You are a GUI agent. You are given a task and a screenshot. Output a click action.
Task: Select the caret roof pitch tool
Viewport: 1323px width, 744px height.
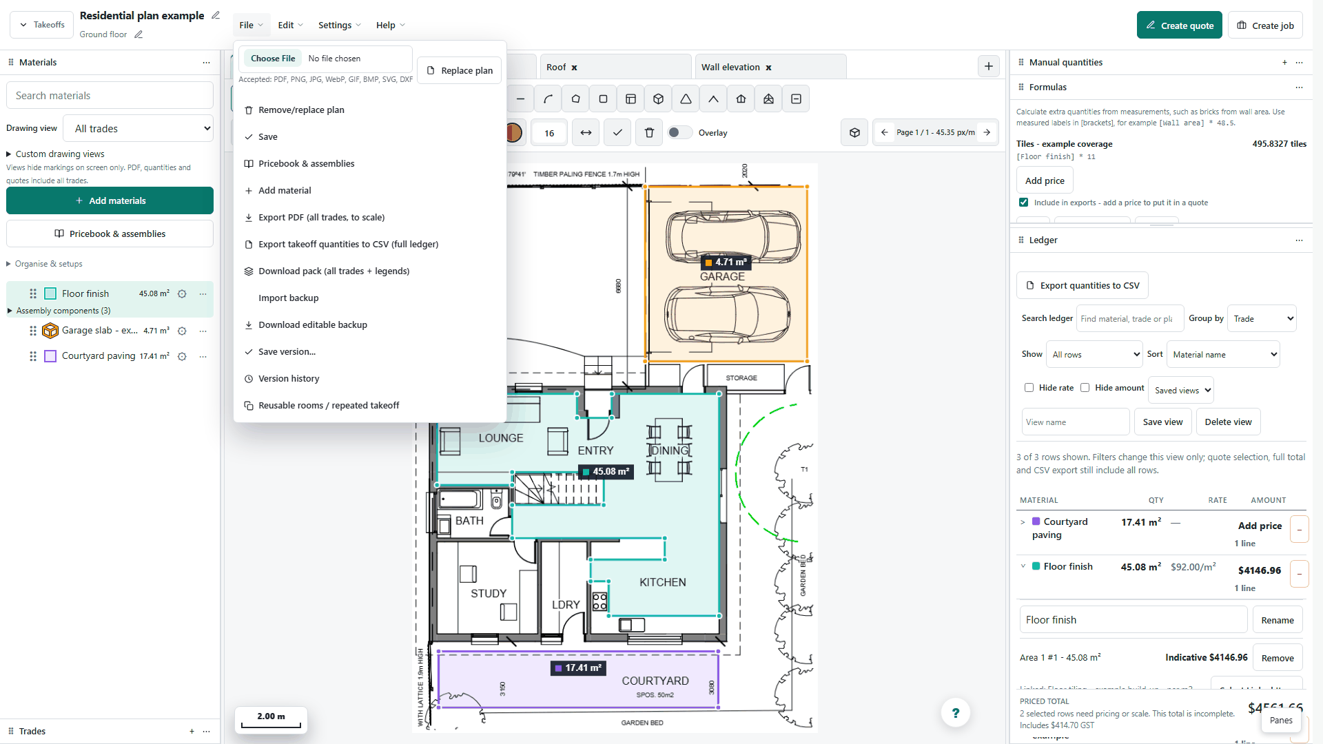(713, 99)
